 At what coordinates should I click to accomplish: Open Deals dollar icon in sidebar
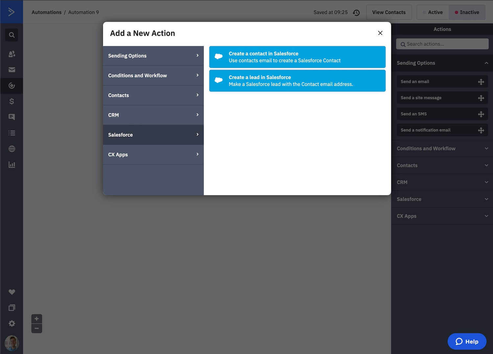pyautogui.click(x=12, y=101)
